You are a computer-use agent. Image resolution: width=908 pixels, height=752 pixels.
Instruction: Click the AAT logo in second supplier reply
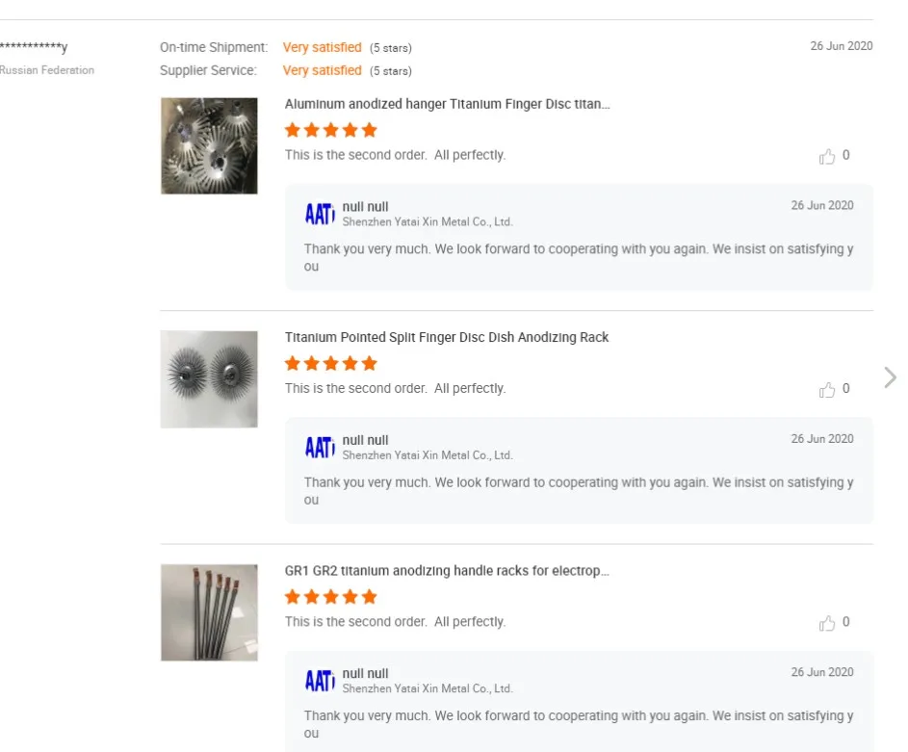pos(320,447)
